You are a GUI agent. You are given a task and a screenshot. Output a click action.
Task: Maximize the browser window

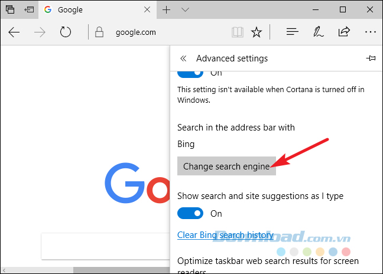(343, 10)
